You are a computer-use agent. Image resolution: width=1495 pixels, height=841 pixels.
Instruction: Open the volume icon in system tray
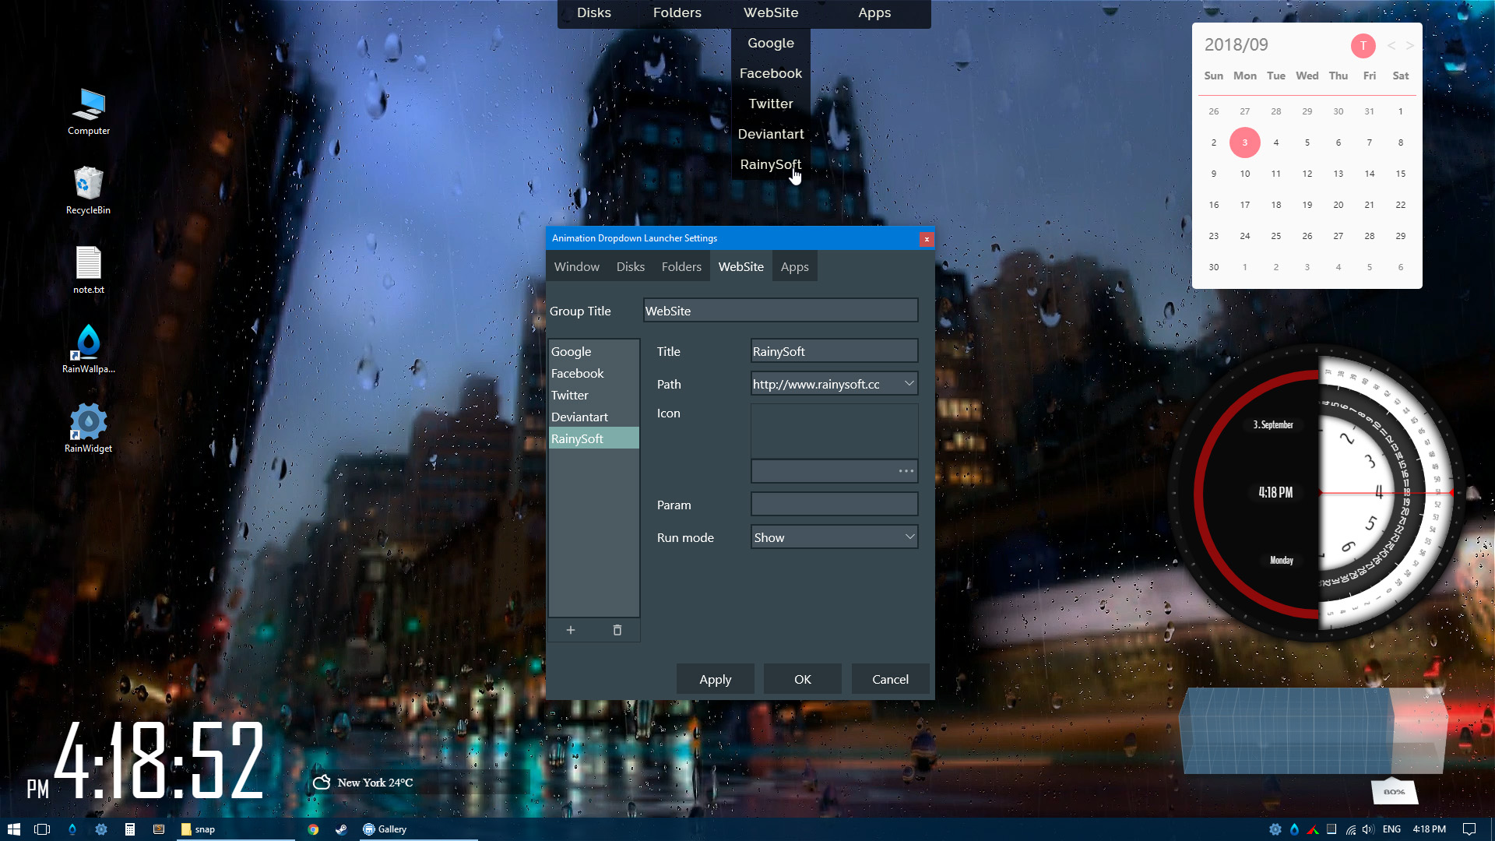(x=1368, y=829)
